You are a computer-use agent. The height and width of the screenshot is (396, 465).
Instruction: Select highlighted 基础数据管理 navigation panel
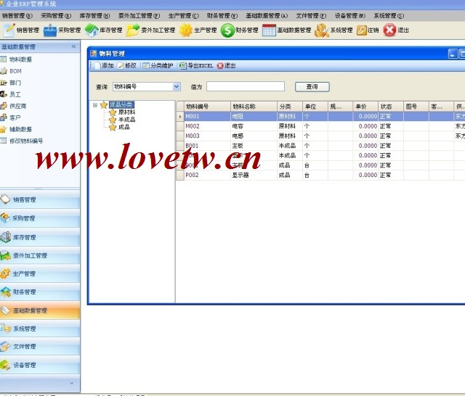click(40, 310)
